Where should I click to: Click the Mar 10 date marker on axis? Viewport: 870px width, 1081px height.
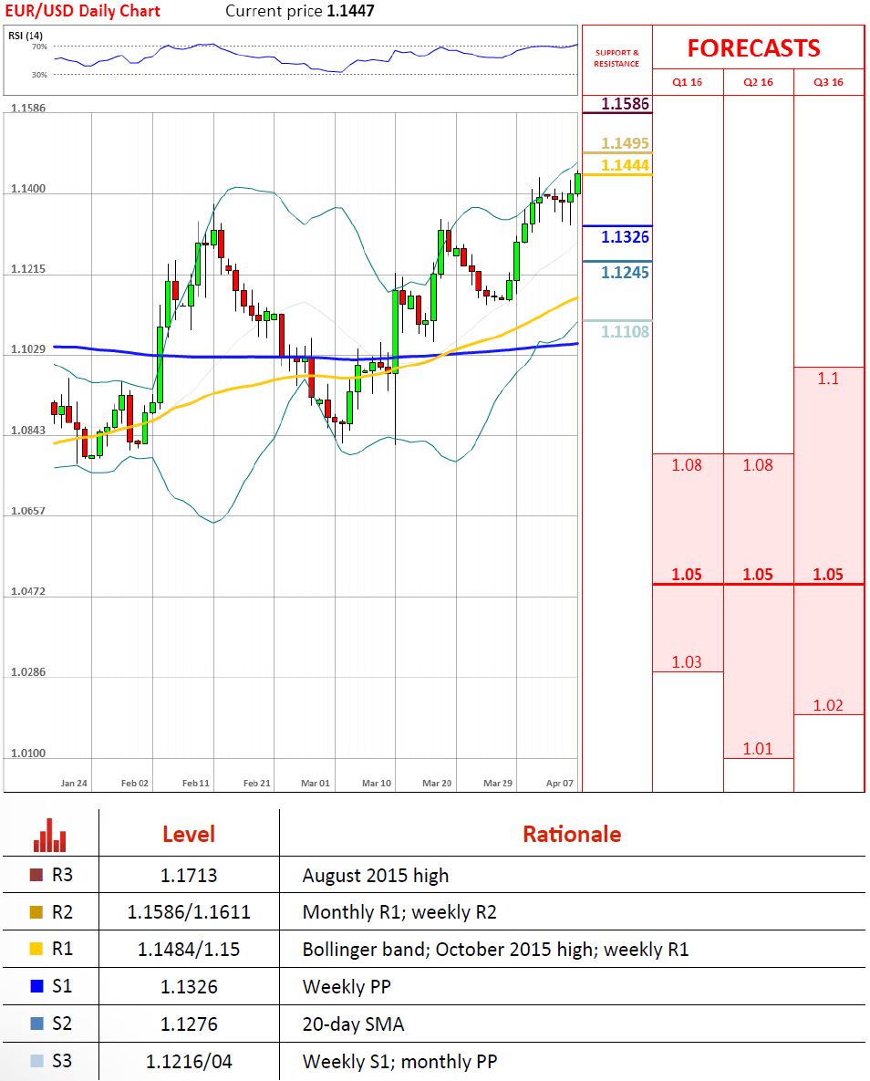[x=377, y=783]
